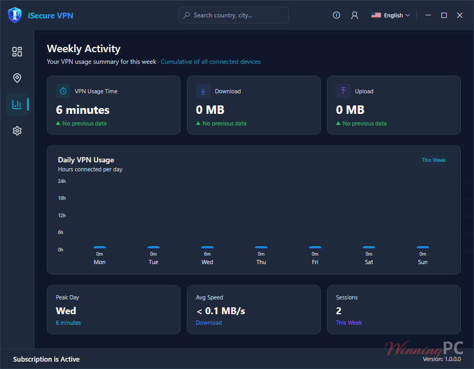
Task: Click the 24h axis label
Action: (x=62, y=181)
